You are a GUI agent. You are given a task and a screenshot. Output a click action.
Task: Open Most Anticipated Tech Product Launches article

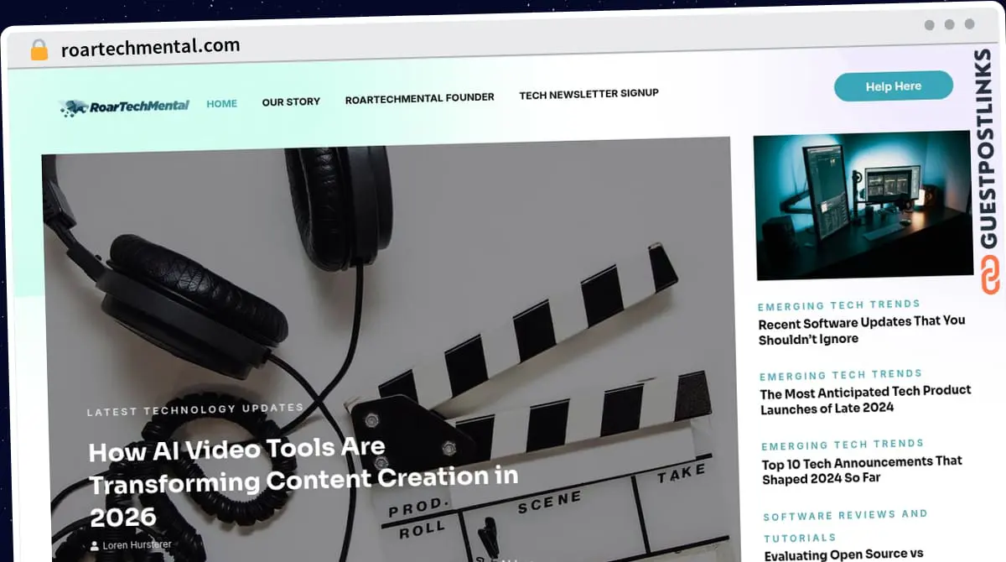(x=865, y=400)
